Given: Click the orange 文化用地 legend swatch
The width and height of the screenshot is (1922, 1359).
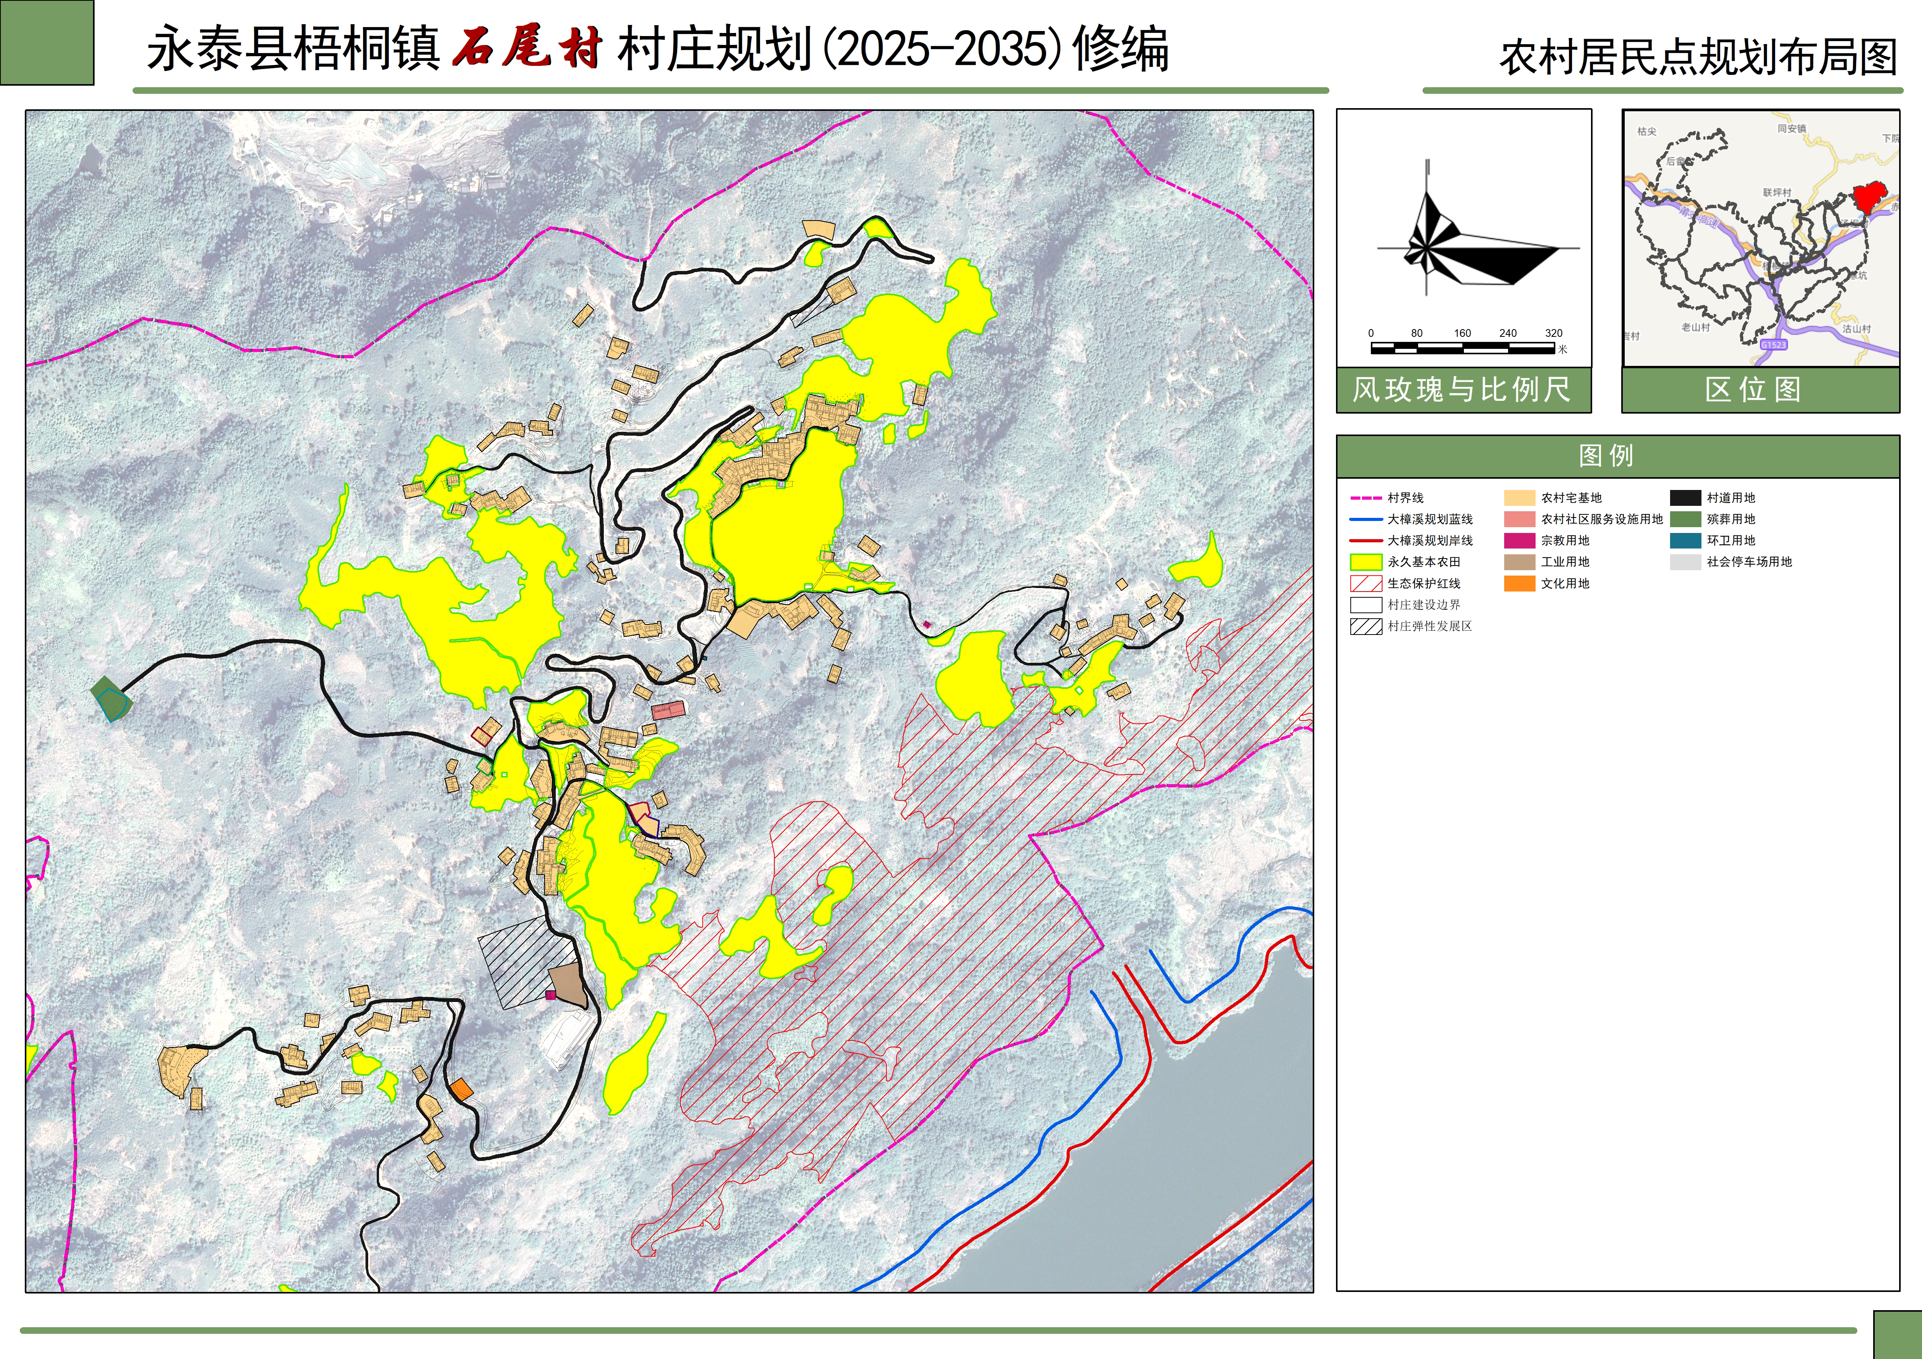Looking at the screenshot, I should click(x=1519, y=584).
